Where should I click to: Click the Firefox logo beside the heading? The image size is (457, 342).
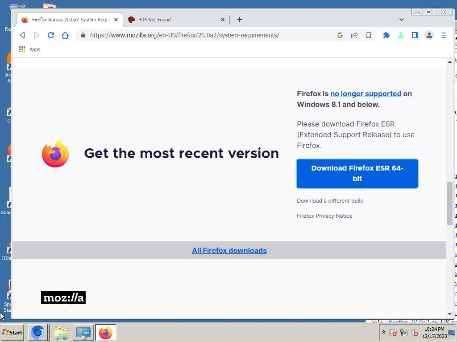pyautogui.click(x=55, y=154)
